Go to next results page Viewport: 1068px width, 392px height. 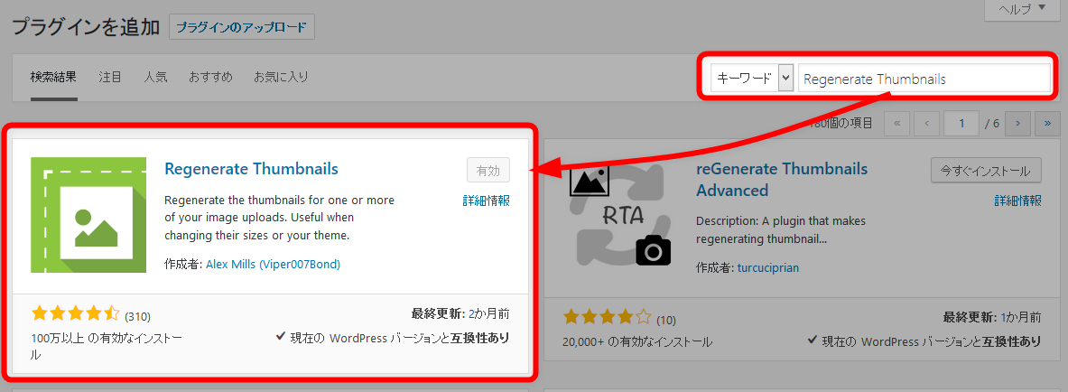pyautogui.click(x=1017, y=124)
